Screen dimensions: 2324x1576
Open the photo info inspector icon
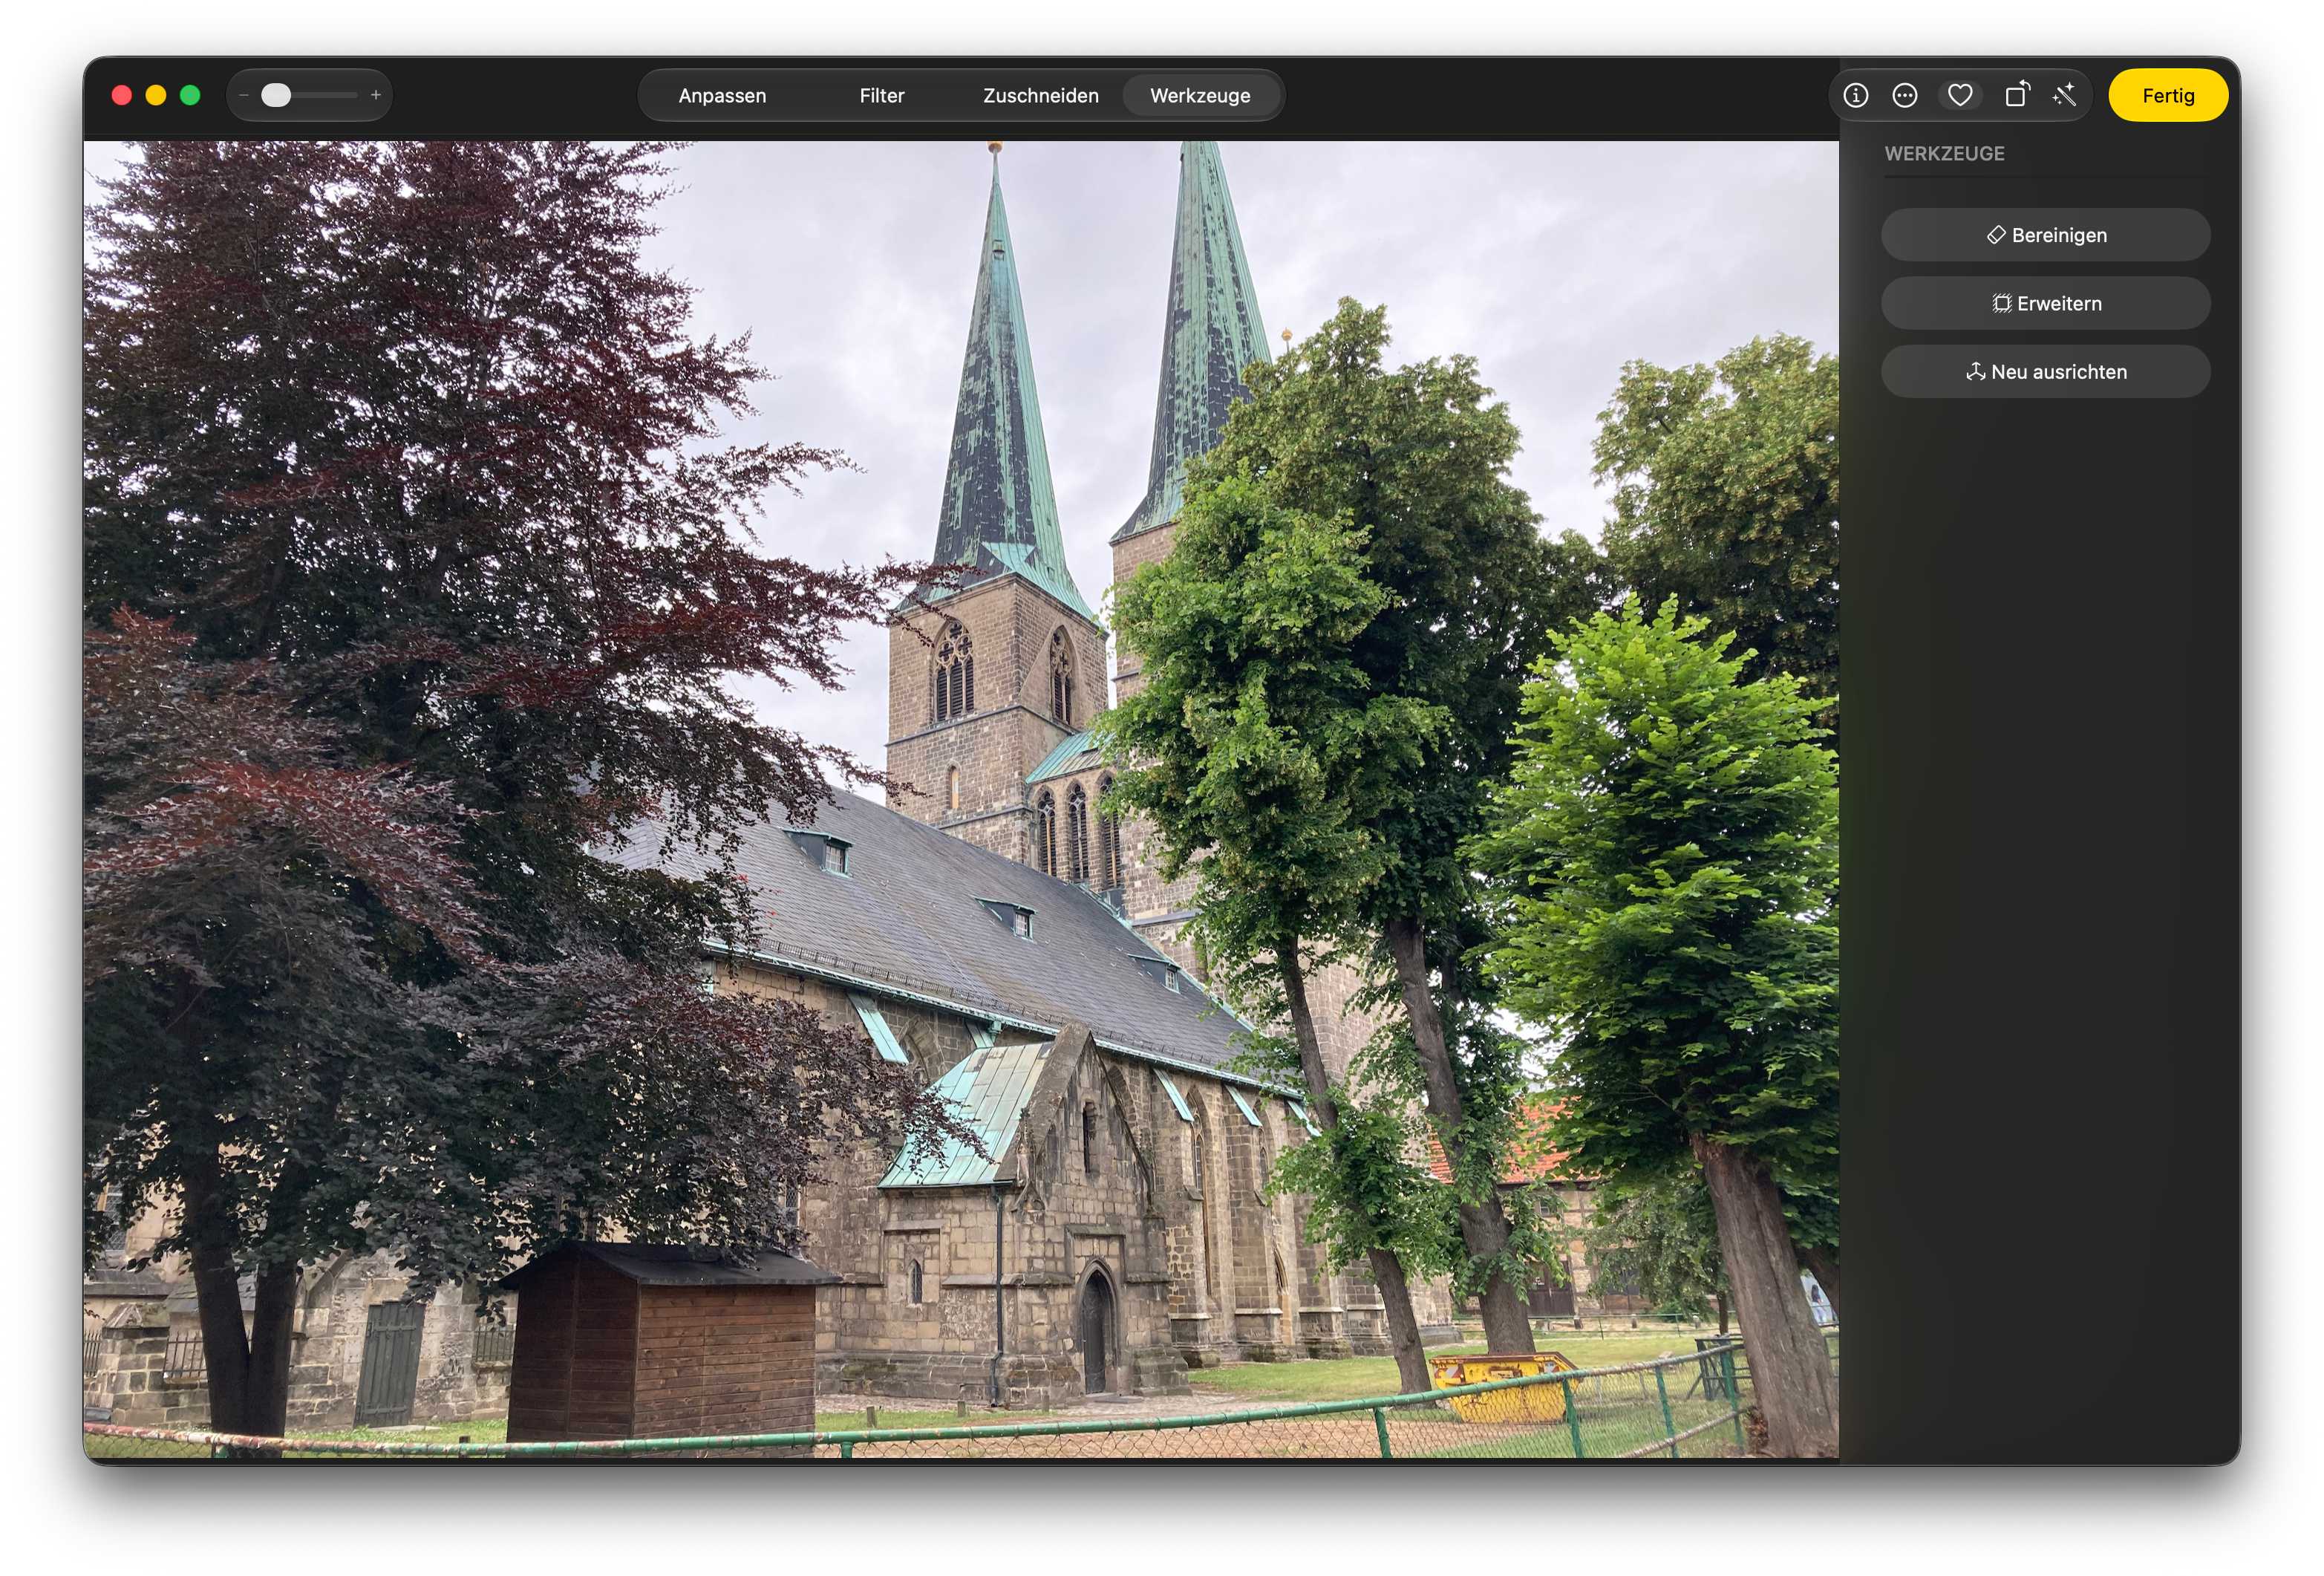click(1855, 95)
